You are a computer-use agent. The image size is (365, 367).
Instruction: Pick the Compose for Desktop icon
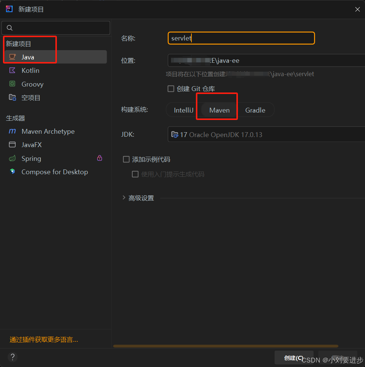pos(12,172)
